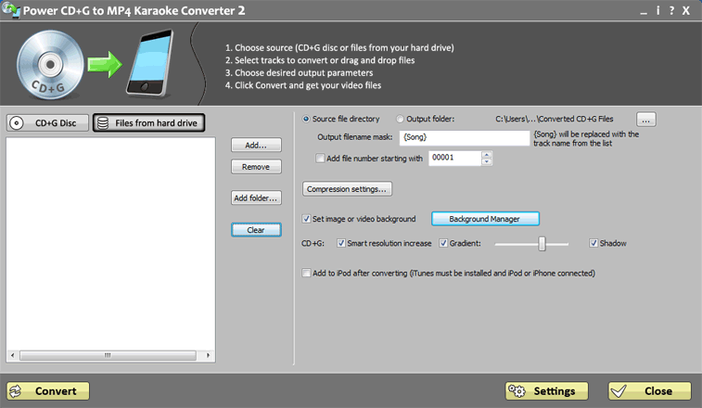Decrease the file number with down arrow

point(487,161)
